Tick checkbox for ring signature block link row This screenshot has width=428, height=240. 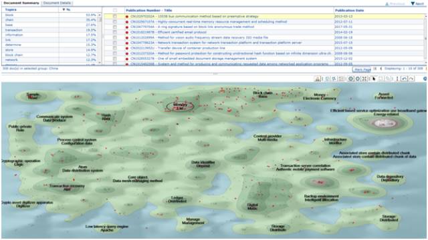coord(115,27)
